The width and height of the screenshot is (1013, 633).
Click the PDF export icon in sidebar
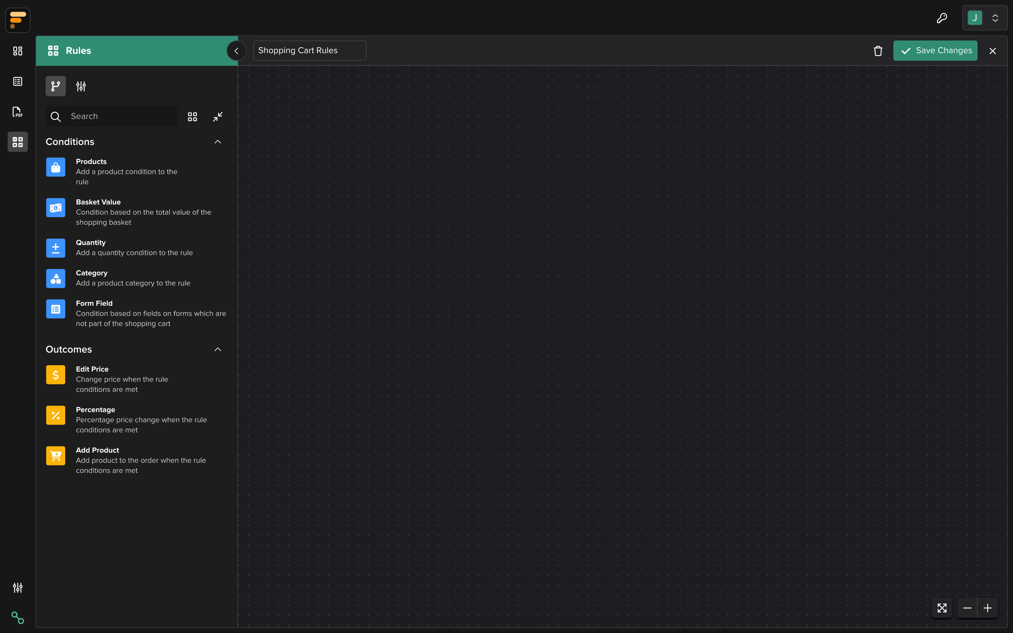17,111
